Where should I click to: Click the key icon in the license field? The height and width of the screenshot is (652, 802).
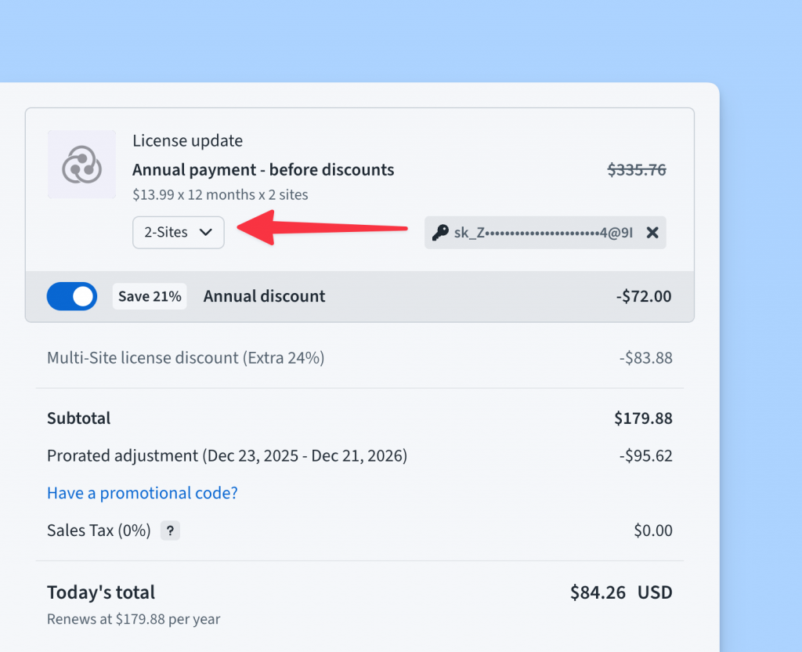point(441,232)
